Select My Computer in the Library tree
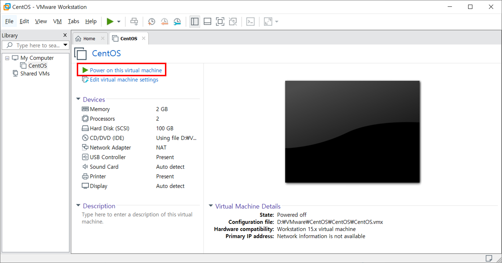This screenshot has height=263, width=502. coord(37,58)
